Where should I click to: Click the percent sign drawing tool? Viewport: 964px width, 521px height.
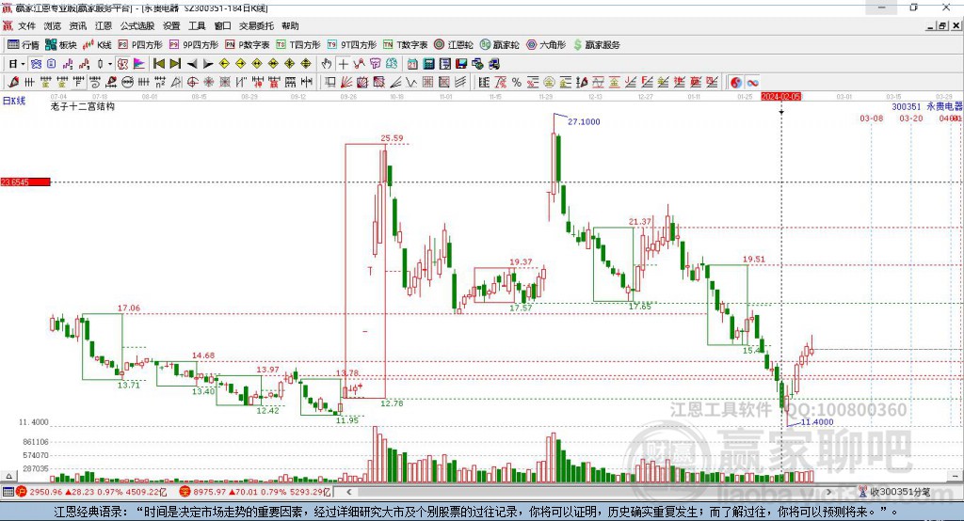[x=517, y=83]
